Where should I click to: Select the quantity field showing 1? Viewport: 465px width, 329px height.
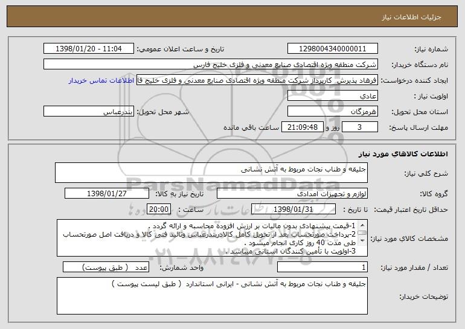pos(322,267)
